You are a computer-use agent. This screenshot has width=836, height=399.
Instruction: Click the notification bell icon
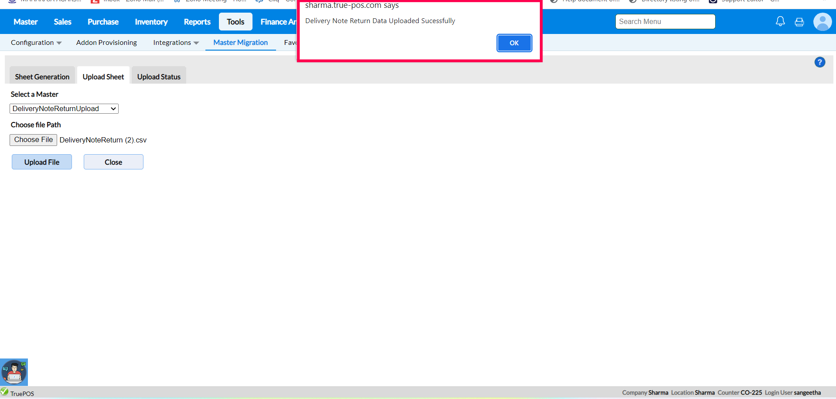coord(780,21)
